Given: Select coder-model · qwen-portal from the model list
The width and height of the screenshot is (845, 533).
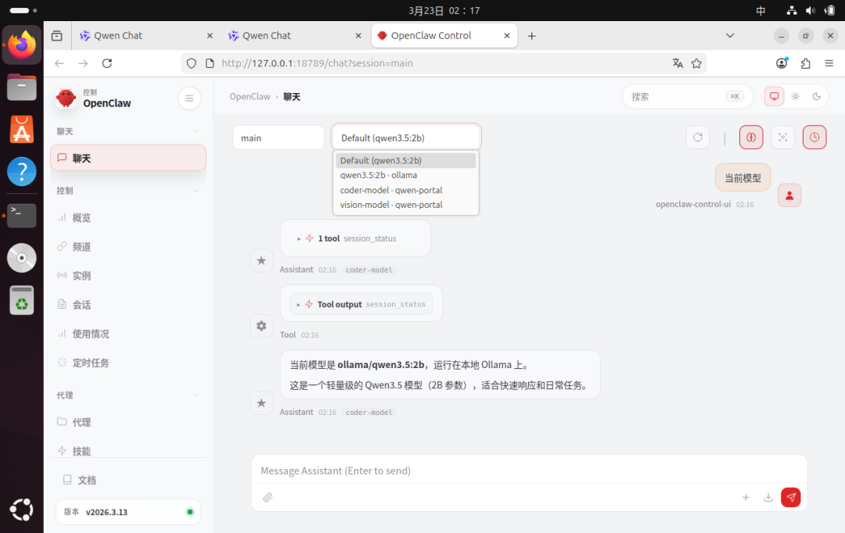Looking at the screenshot, I should 391,189.
